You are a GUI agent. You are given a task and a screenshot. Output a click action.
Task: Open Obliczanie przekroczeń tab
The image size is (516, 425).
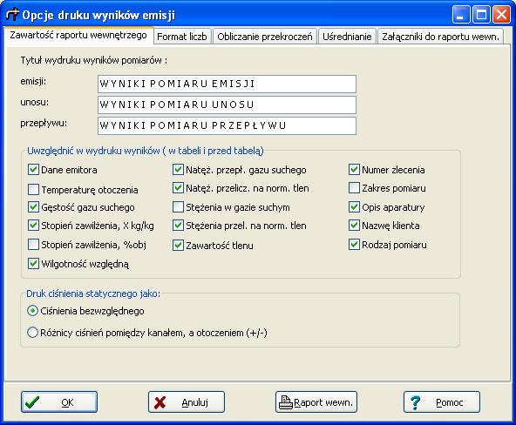[265, 37]
